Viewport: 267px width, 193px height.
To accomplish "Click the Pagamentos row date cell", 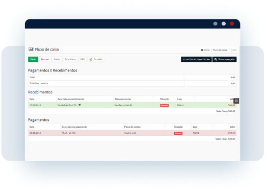I will click(35, 133).
